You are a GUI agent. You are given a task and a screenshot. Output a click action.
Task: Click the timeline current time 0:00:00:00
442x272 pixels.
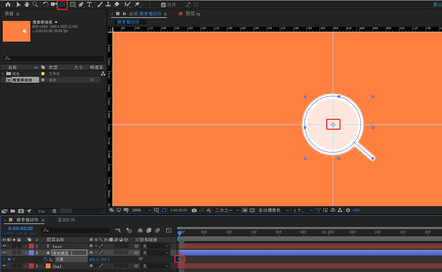[x=21, y=228]
